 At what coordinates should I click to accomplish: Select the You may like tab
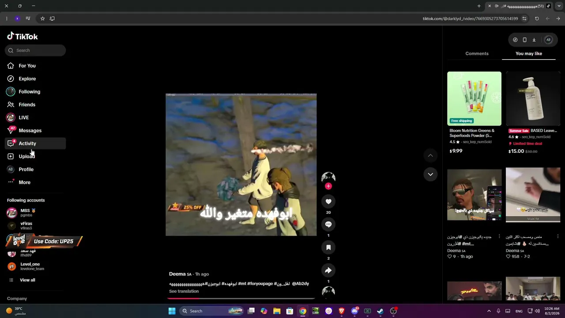point(529,53)
